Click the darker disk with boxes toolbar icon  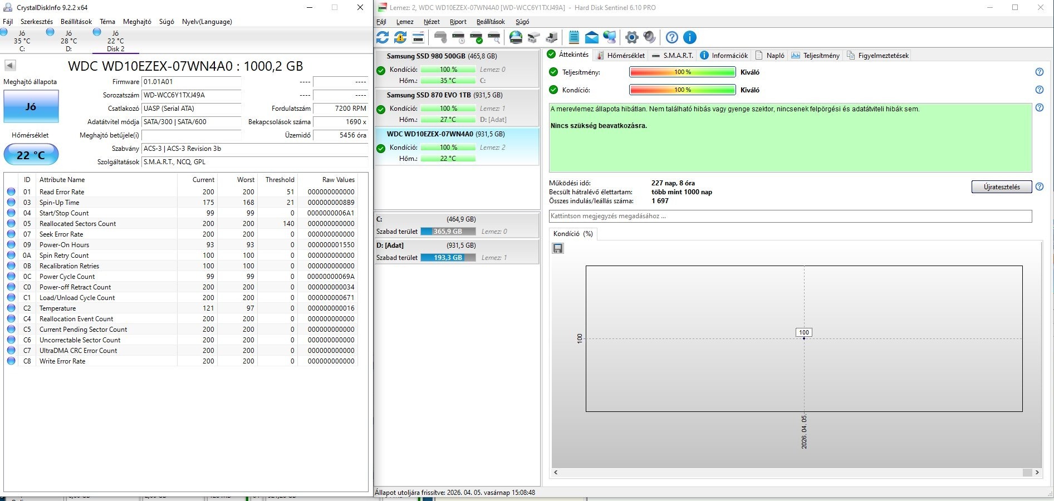coord(552,37)
